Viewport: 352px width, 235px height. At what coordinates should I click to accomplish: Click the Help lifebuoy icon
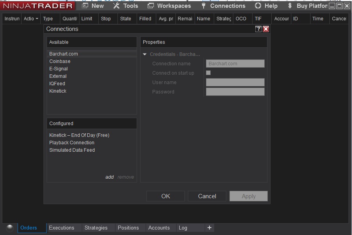coord(258,5)
